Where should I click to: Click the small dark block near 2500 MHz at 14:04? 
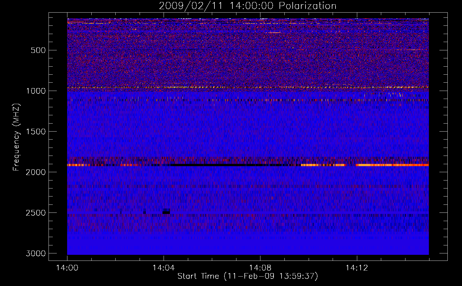pos(166,211)
